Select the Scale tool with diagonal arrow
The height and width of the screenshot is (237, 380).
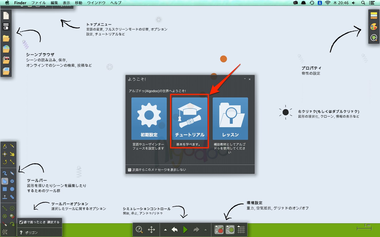click(12, 162)
